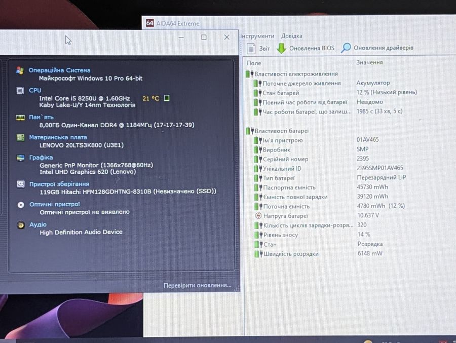Viewport: 456px width, 343px height.
Task: Click the Звіт report icon
Action: pyautogui.click(x=251, y=48)
